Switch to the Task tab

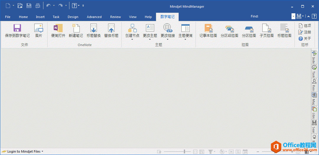[56, 17]
